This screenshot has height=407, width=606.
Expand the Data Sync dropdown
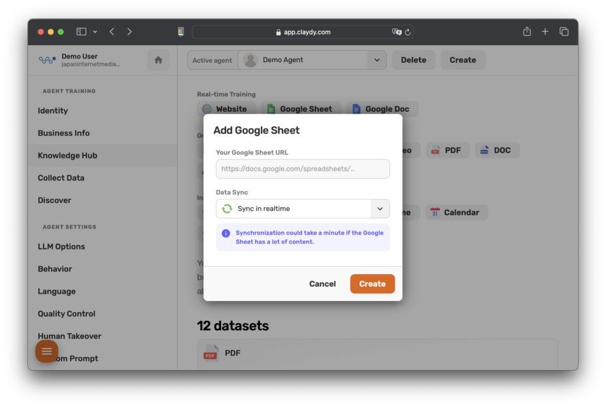coord(379,209)
